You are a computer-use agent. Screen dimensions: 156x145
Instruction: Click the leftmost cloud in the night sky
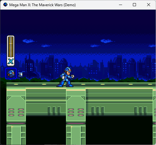(x=29, y=41)
